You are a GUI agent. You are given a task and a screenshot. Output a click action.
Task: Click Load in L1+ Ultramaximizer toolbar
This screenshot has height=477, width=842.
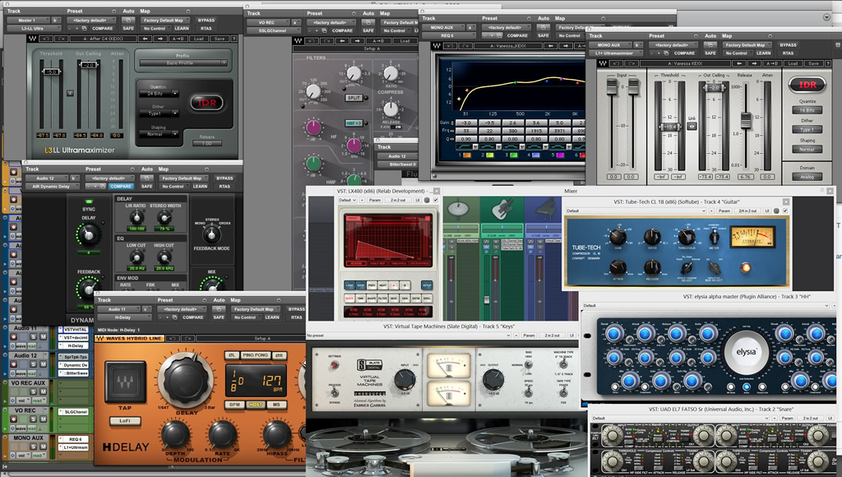tap(793, 63)
